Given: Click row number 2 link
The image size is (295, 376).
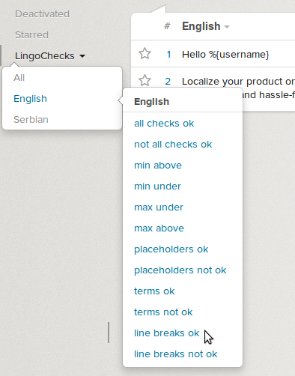Looking at the screenshot, I should 168,81.
